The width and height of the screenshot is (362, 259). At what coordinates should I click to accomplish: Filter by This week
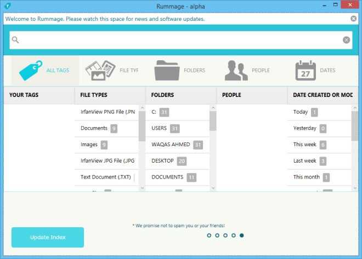pos(319,145)
